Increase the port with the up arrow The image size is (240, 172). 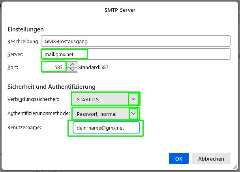pyautogui.click(x=72, y=64)
